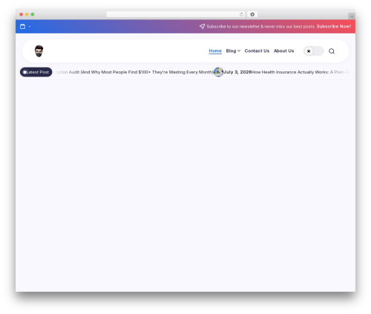The width and height of the screenshot is (371, 314).
Task: Click the round browser button right of the address bar
Action: pyautogui.click(x=252, y=14)
